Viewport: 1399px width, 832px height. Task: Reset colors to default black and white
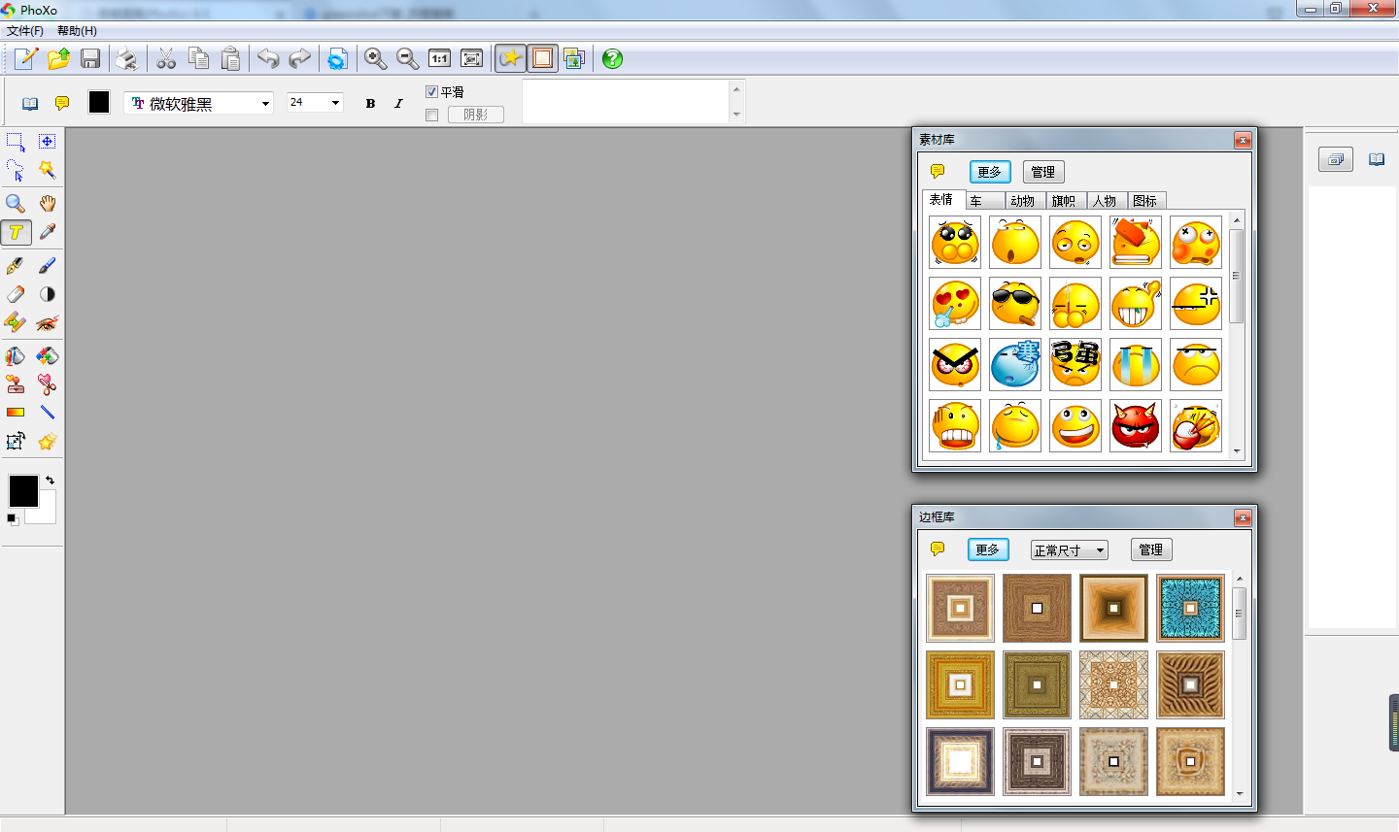pyautogui.click(x=13, y=519)
